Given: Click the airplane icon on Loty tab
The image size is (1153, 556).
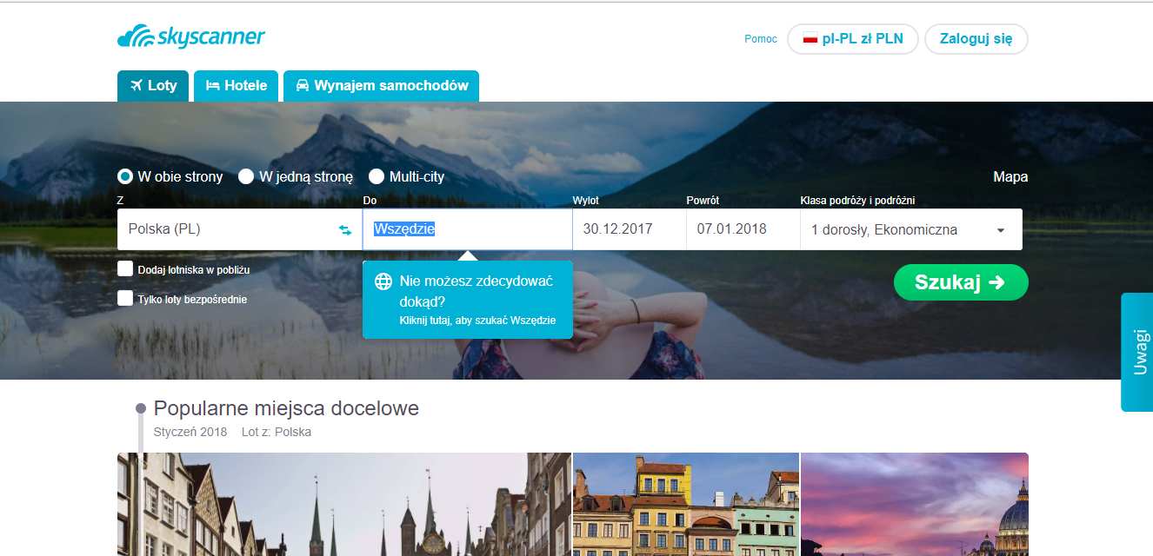Looking at the screenshot, I should coord(136,86).
